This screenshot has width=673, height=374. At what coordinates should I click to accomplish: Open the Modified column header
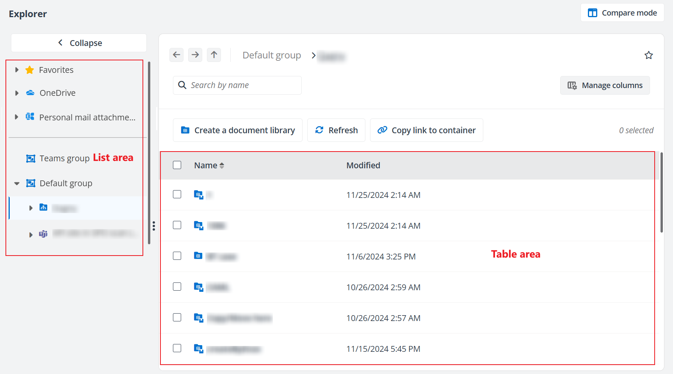pyautogui.click(x=363, y=166)
